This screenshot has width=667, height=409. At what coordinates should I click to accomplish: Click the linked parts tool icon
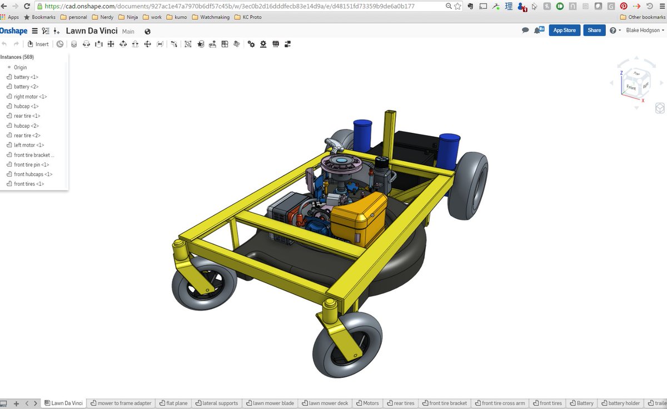(x=237, y=44)
